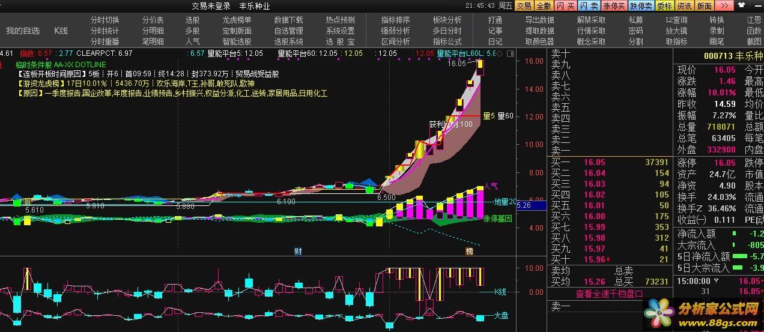Open 龙虎榜单 list

click(237, 20)
